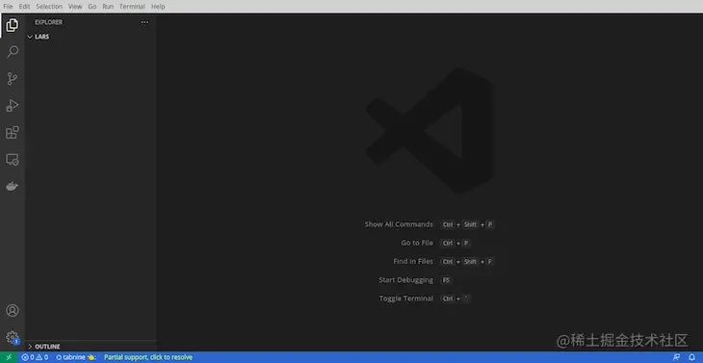Open the Explorer view in activity bar
The width and height of the screenshot is (703, 363).
pyautogui.click(x=13, y=25)
